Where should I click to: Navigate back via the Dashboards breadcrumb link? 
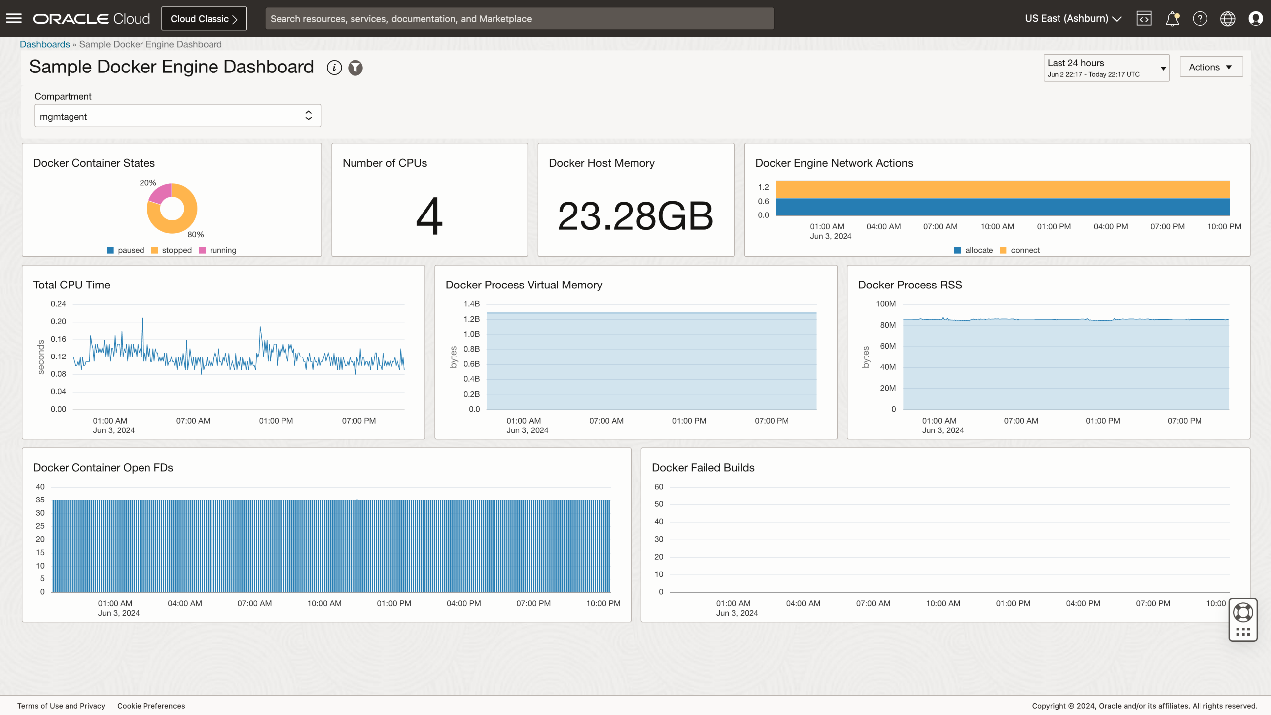pyautogui.click(x=45, y=44)
